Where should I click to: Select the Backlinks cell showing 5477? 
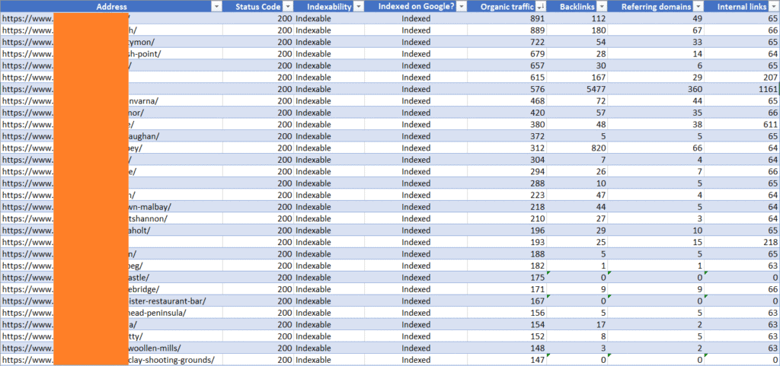594,89
